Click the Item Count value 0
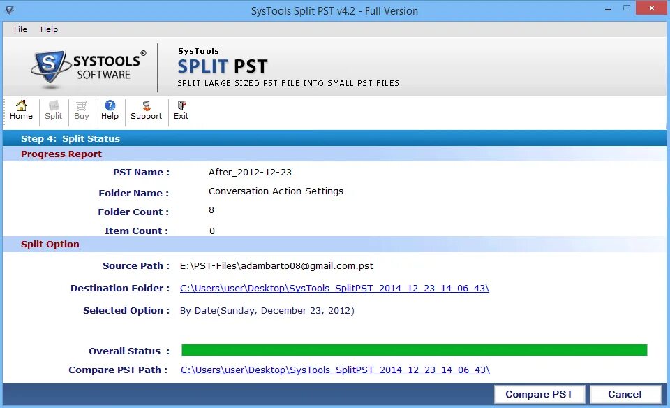 tap(212, 231)
